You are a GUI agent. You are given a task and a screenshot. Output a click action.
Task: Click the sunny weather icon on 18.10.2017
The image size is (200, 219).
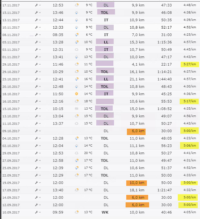tap(77, 94)
